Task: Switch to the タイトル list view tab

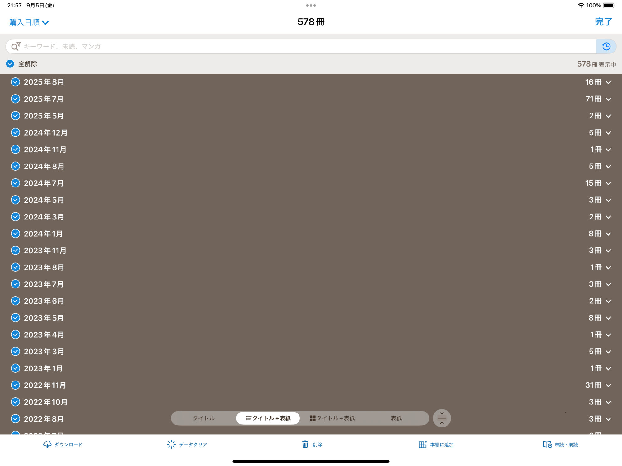Action: (x=204, y=418)
